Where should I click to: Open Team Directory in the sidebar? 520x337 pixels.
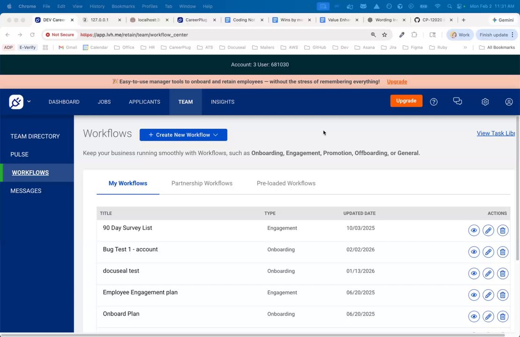pyautogui.click(x=35, y=136)
